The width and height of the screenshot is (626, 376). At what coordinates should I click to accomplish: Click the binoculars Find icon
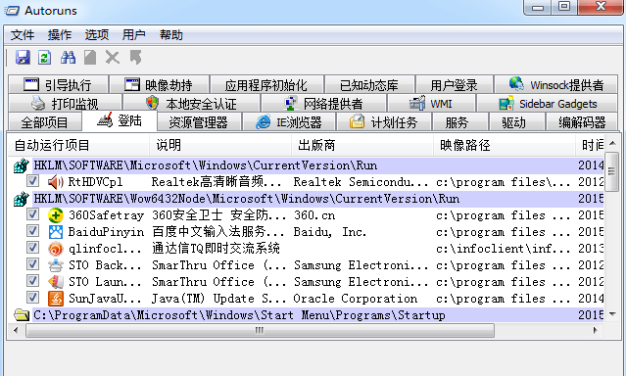pos(68,58)
